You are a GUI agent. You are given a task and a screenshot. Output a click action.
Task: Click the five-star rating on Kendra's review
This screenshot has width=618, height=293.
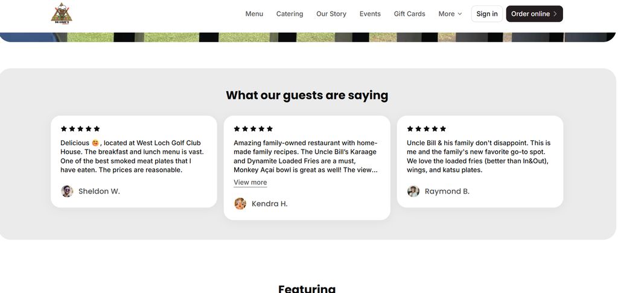click(253, 128)
